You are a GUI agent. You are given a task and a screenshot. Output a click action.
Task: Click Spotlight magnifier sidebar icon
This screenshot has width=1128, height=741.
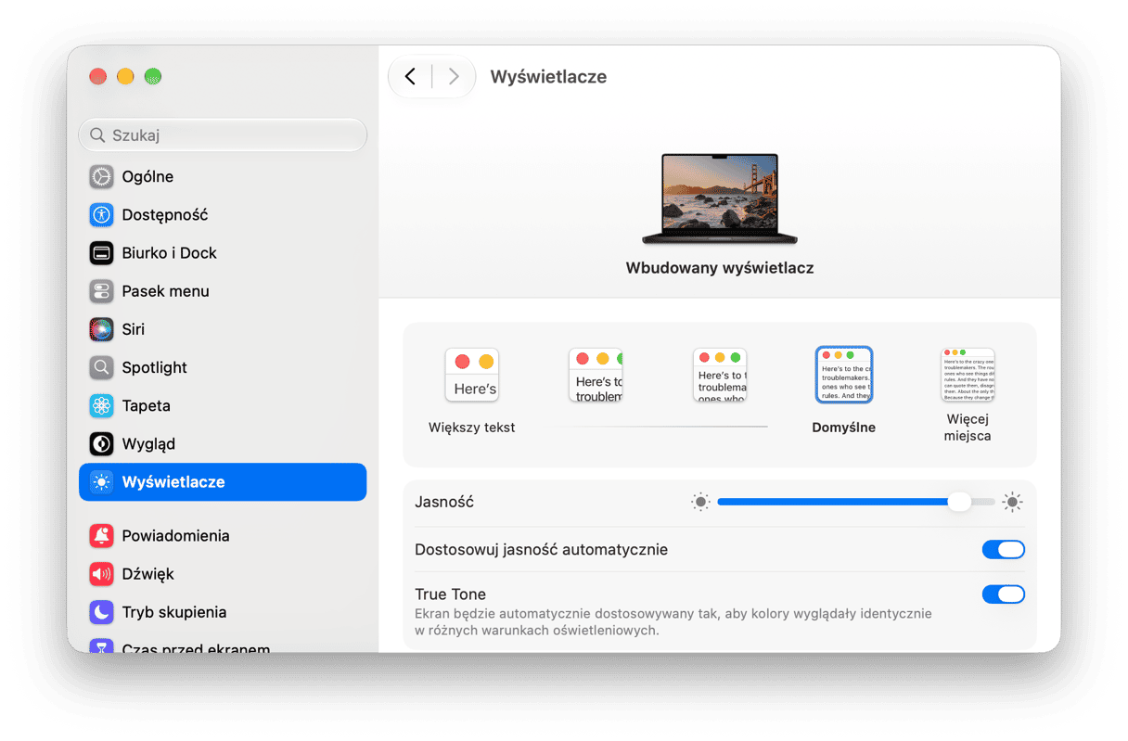tap(101, 367)
